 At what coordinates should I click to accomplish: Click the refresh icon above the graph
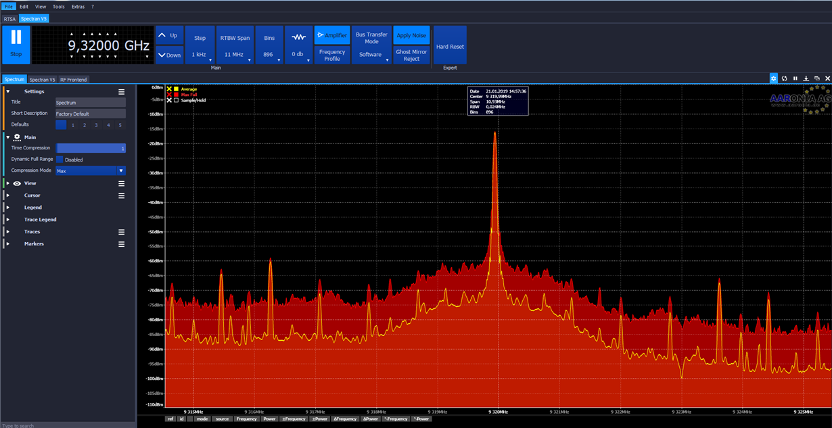tap(785, 78)
